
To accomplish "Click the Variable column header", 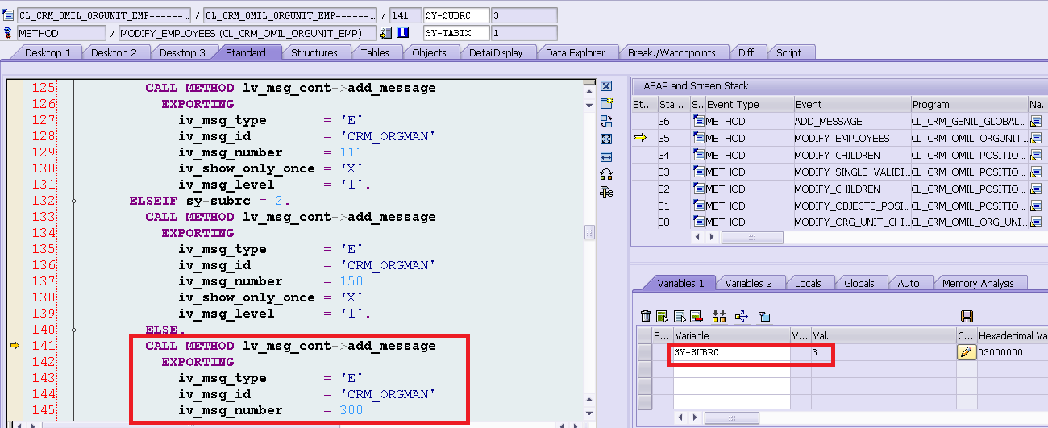I will (731, 335).
